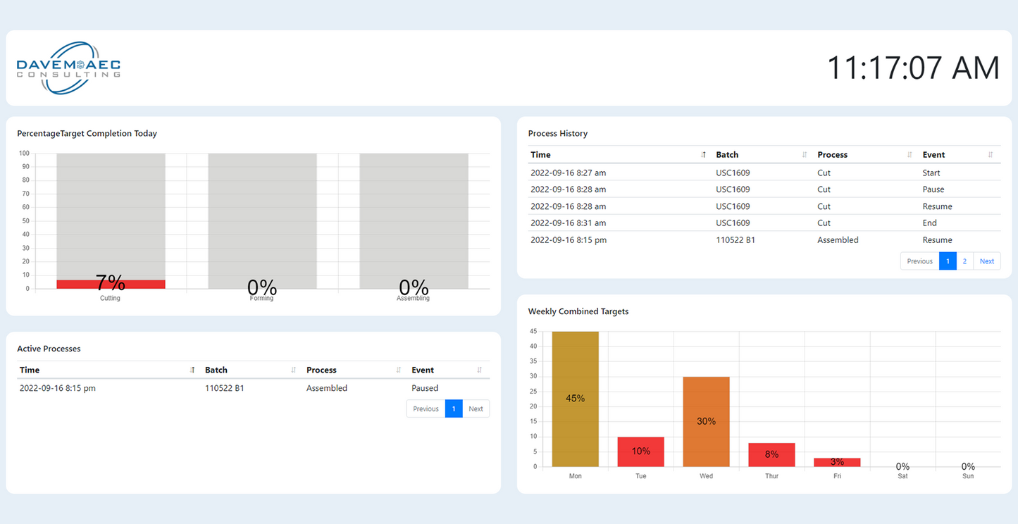Click Previous in Active Processes pagination
Image resolution: width=1018 pixels, height=524 pixels.
pos(425,408)
